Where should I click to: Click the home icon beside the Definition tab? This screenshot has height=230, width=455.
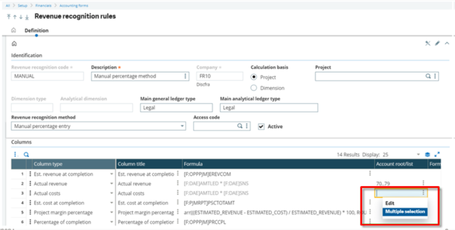pos(14,31)
